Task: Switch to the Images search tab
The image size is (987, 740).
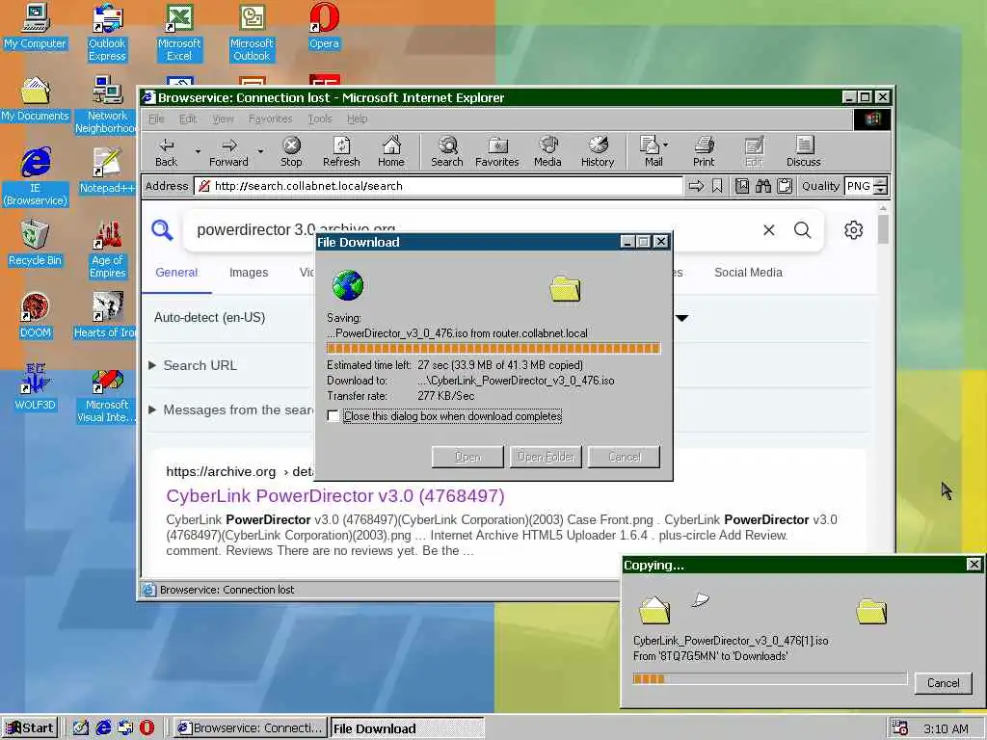Action: click(249, 273)
